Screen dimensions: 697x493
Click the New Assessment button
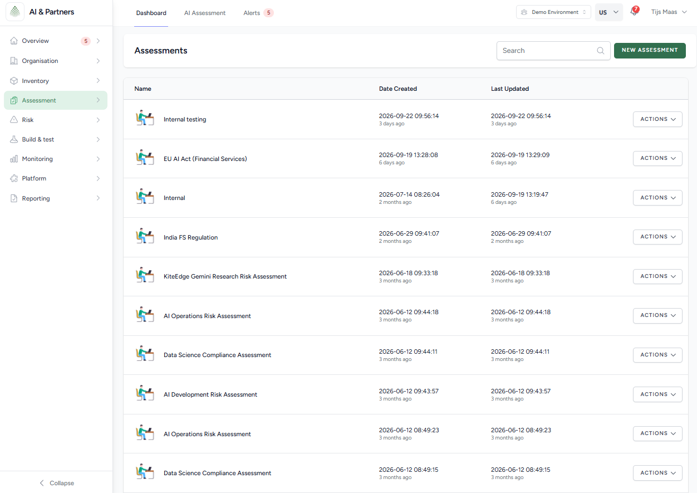click(x=650, y=50)
